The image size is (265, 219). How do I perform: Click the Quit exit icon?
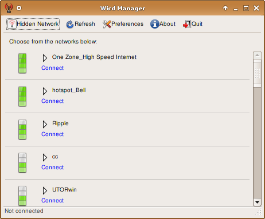(187, 24)
